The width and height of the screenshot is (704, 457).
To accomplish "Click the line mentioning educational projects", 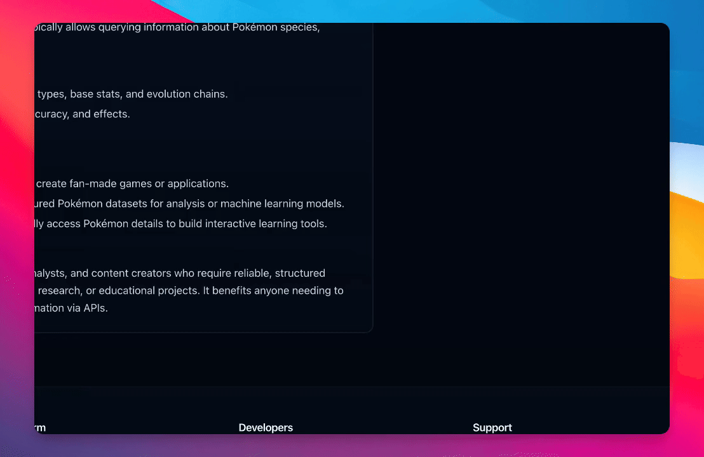I will 191,291.
